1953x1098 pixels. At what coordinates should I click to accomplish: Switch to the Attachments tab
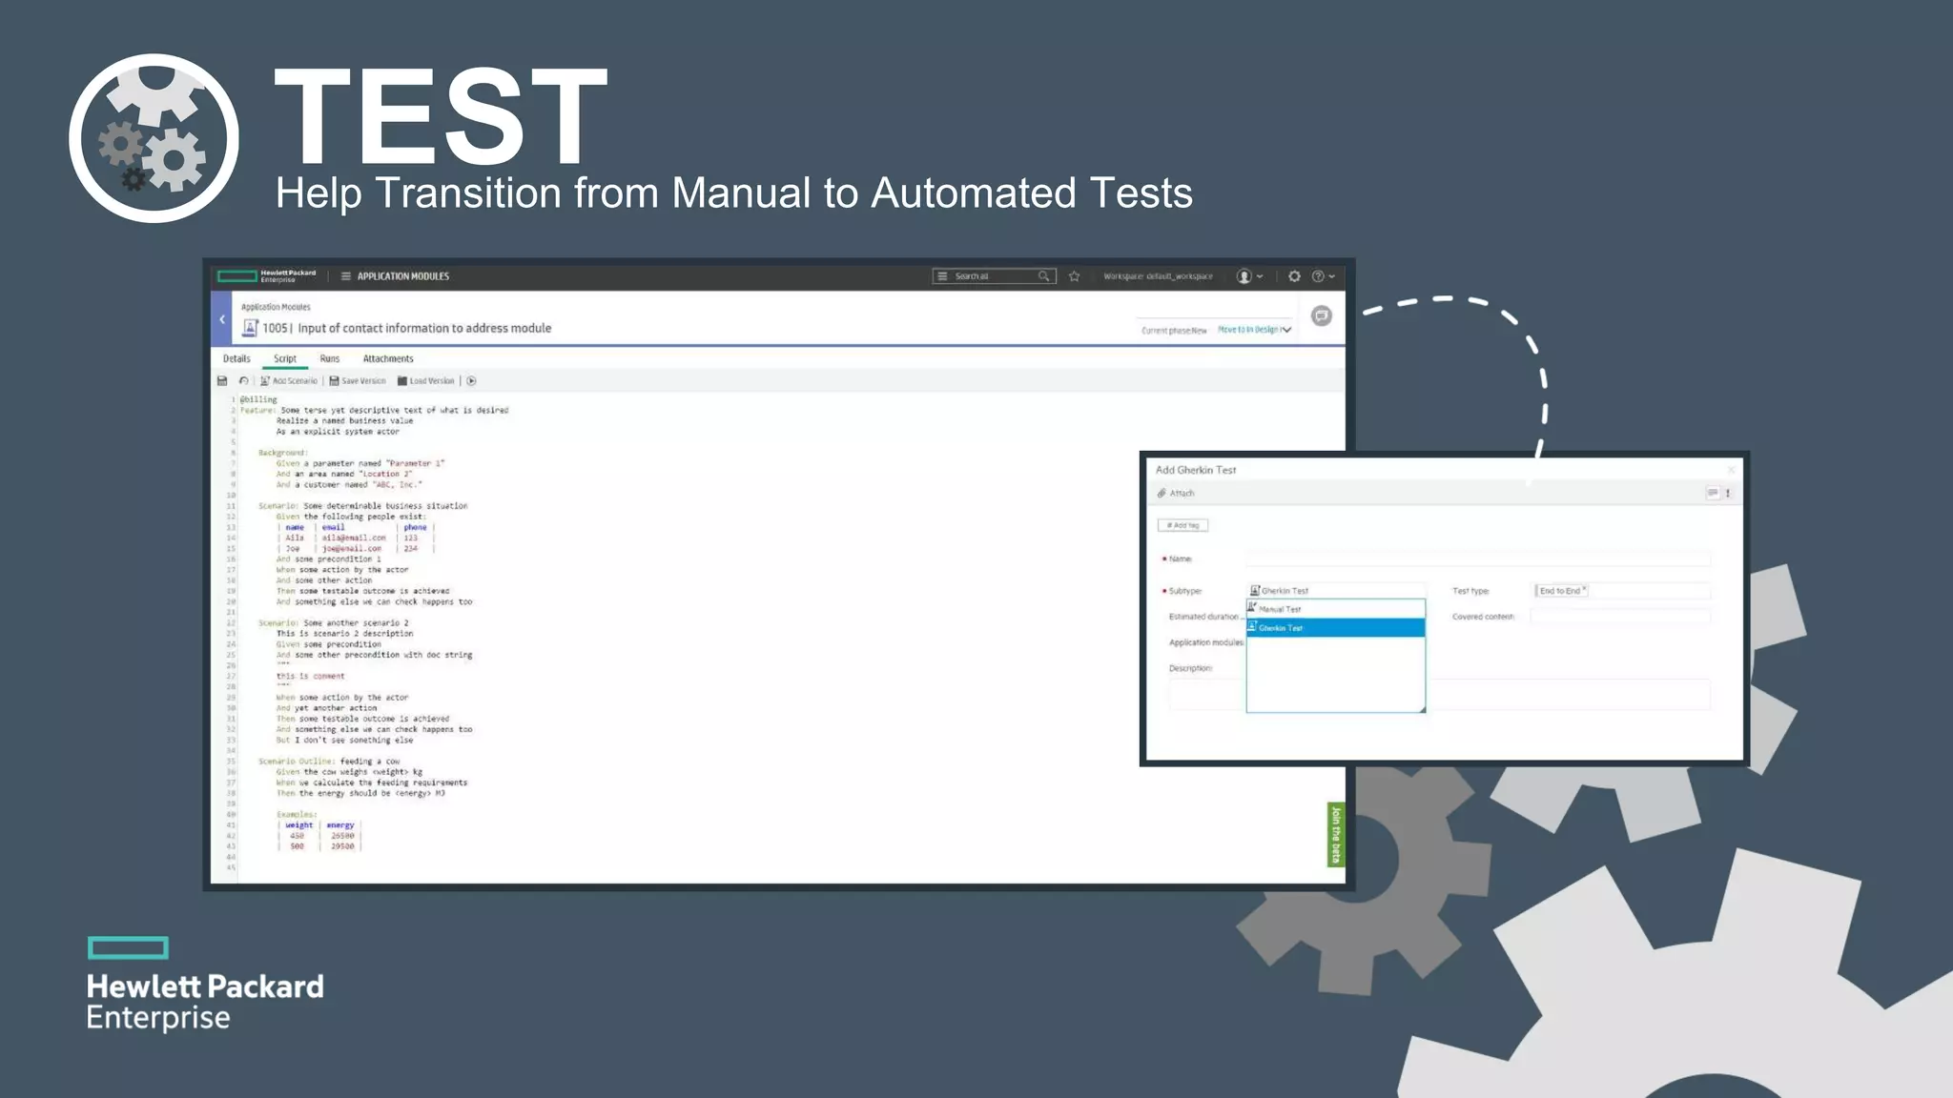pyautogui.click(x=388, y=359)
